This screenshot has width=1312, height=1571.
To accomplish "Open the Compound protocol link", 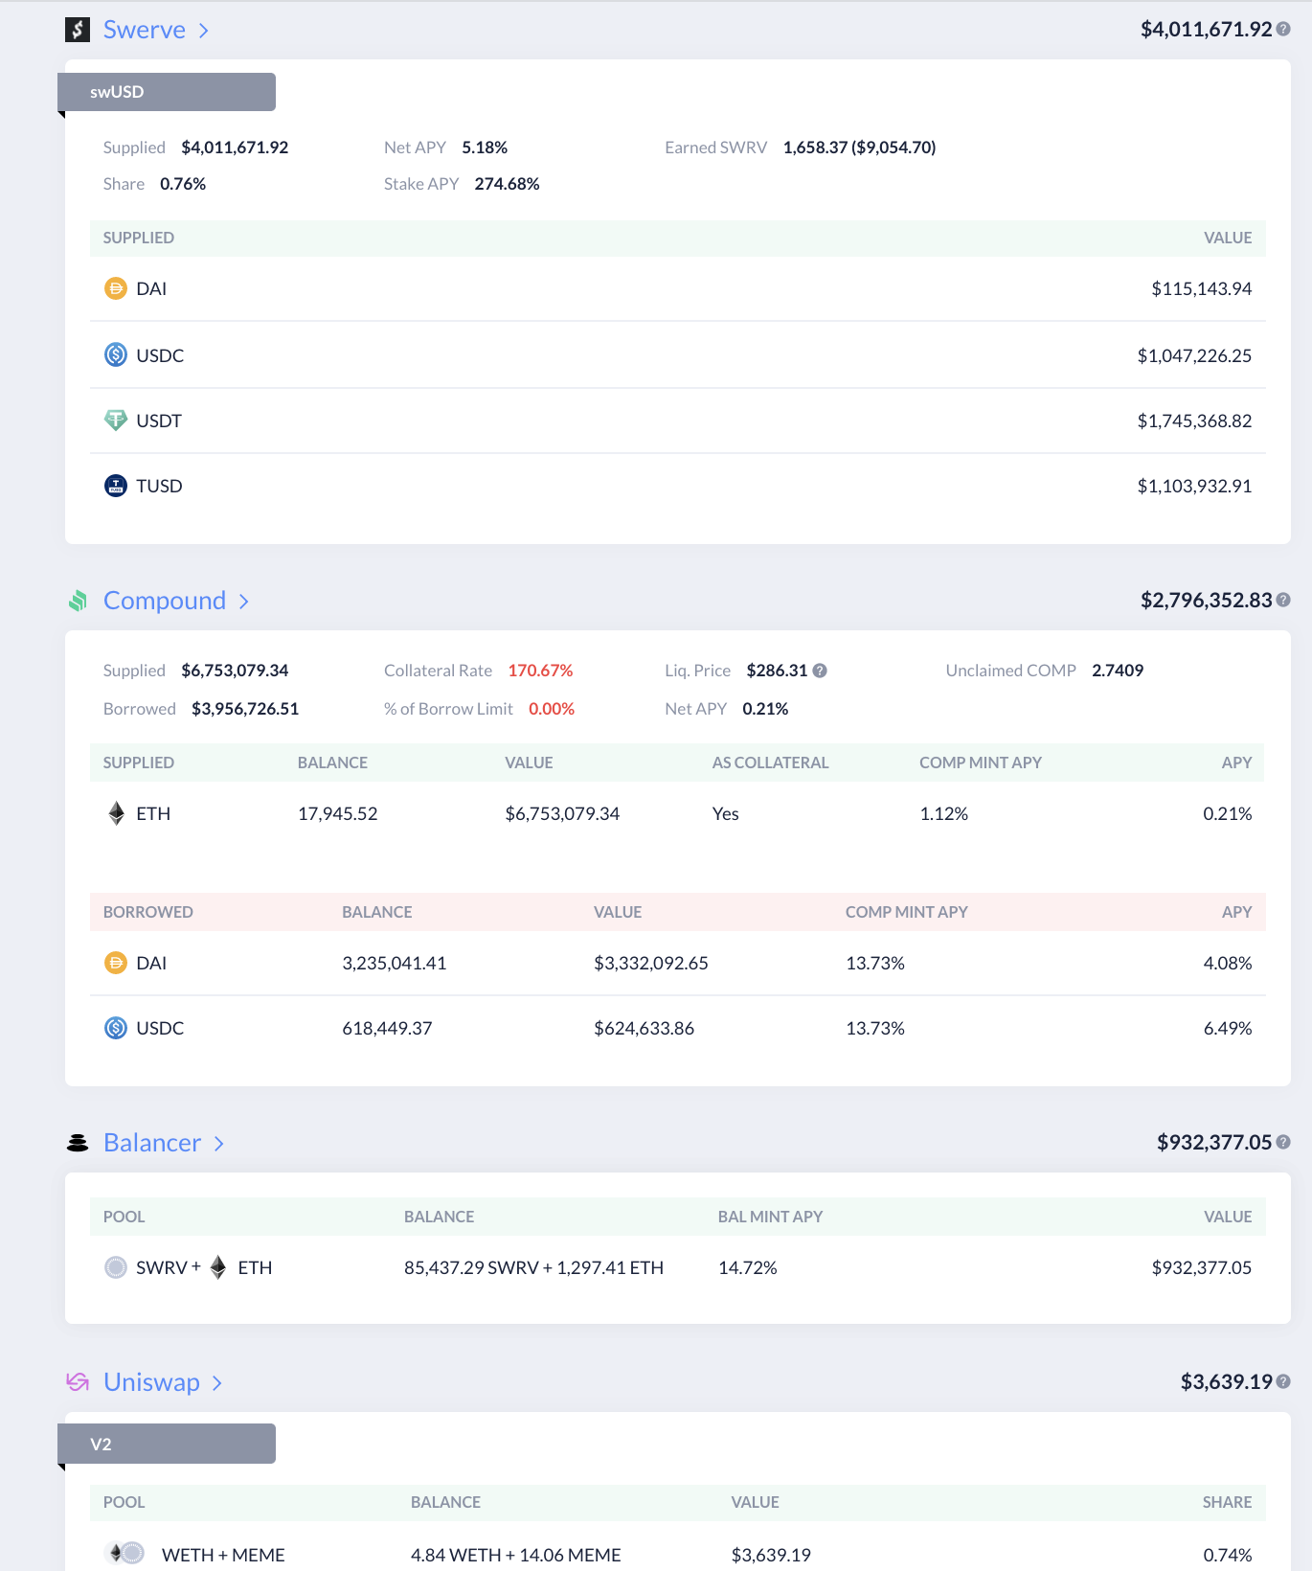I will (x=165, y=601).
